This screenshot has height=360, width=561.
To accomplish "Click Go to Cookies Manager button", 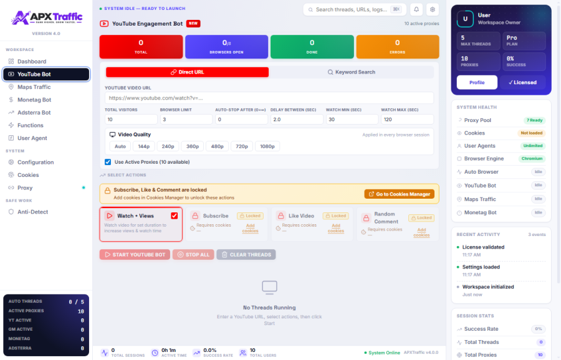I will (x=400, y=194).
